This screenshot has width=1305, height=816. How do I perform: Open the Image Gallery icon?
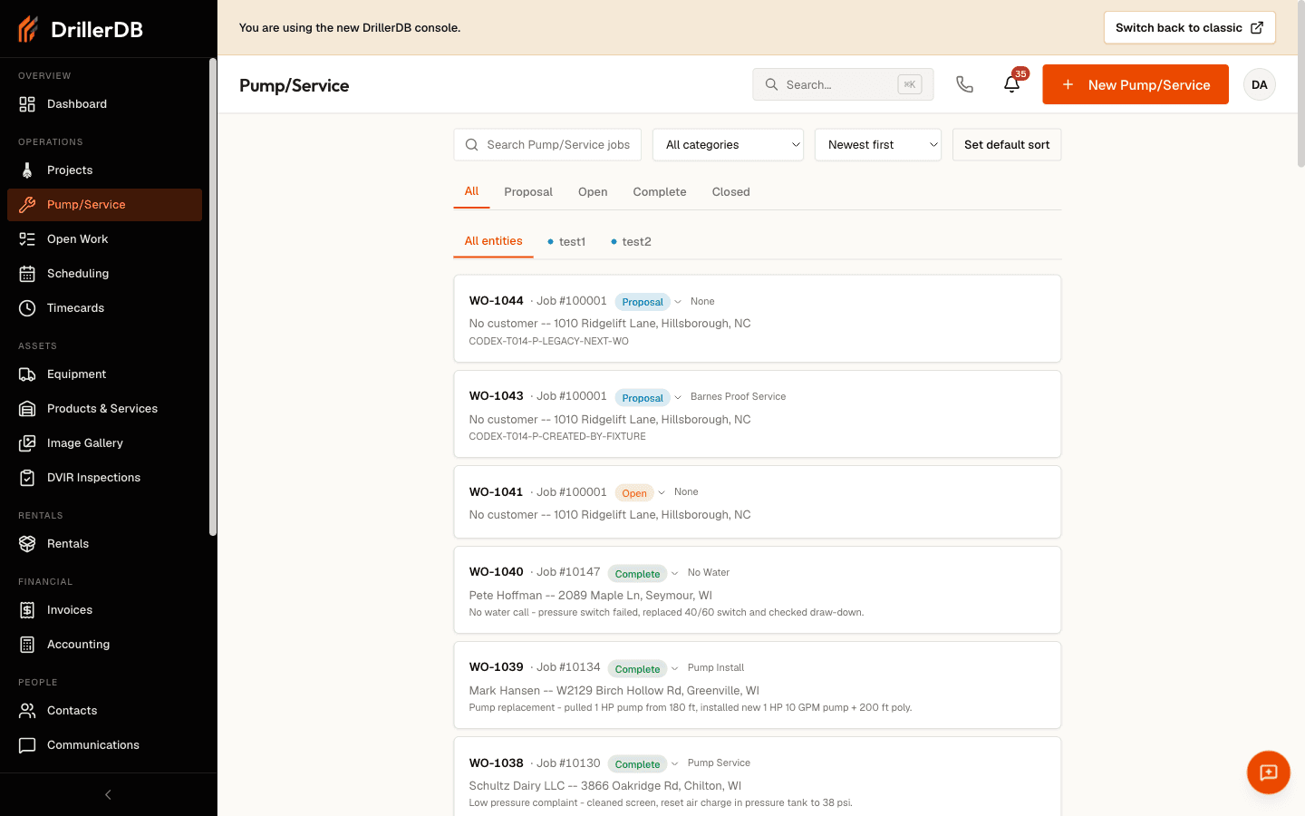point(27,443)
